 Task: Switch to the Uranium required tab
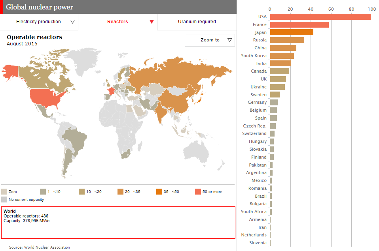click(197, 22)
